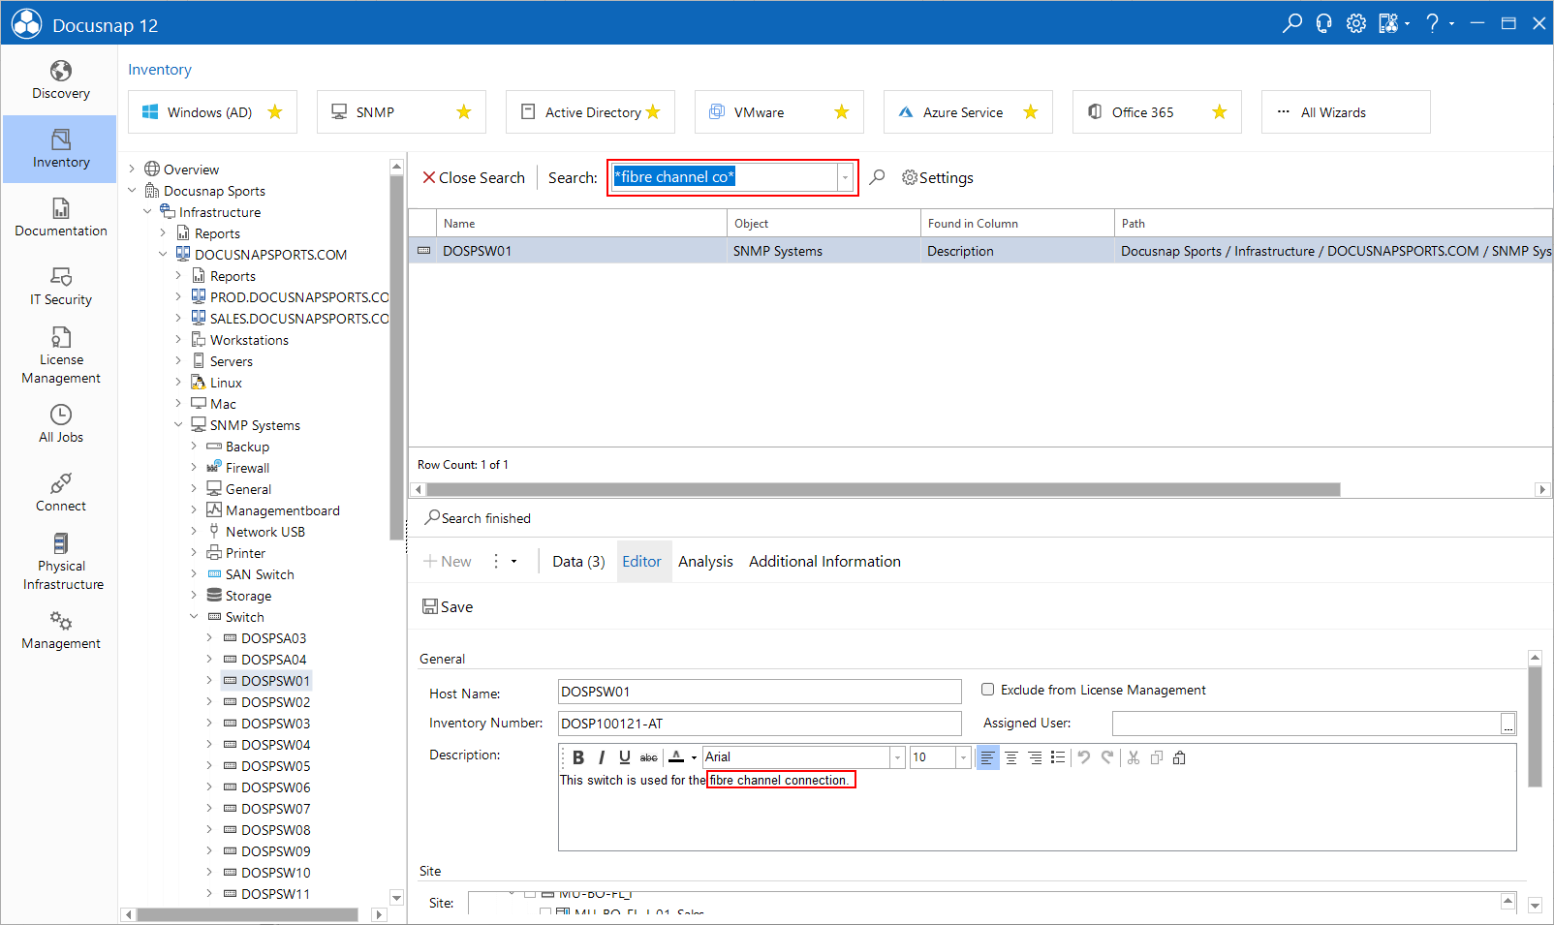Open the more options menu next to New
1554x925 pixels.
pos(504,562)
